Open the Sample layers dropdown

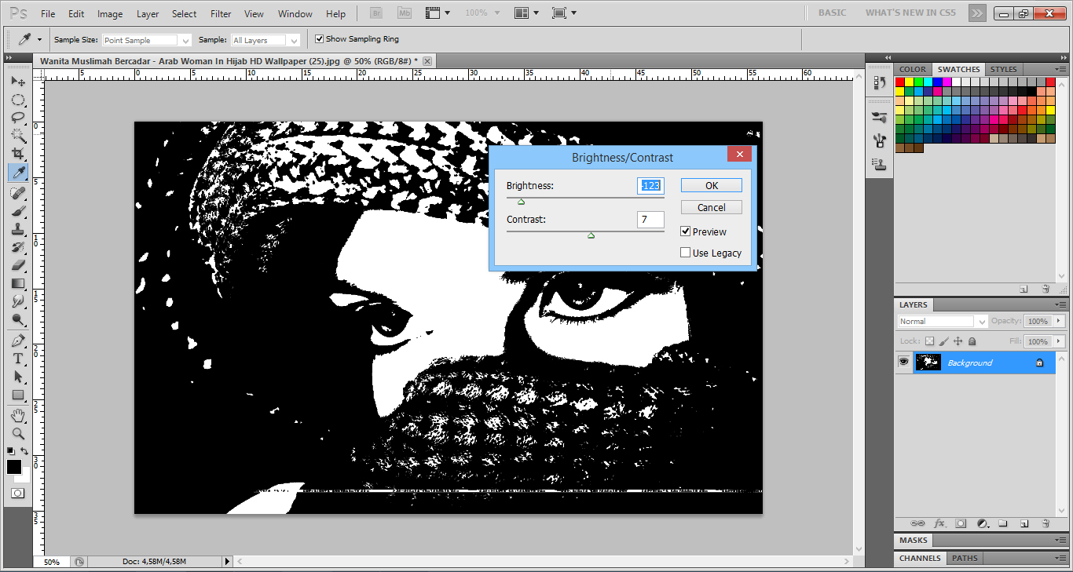[294, 38]
